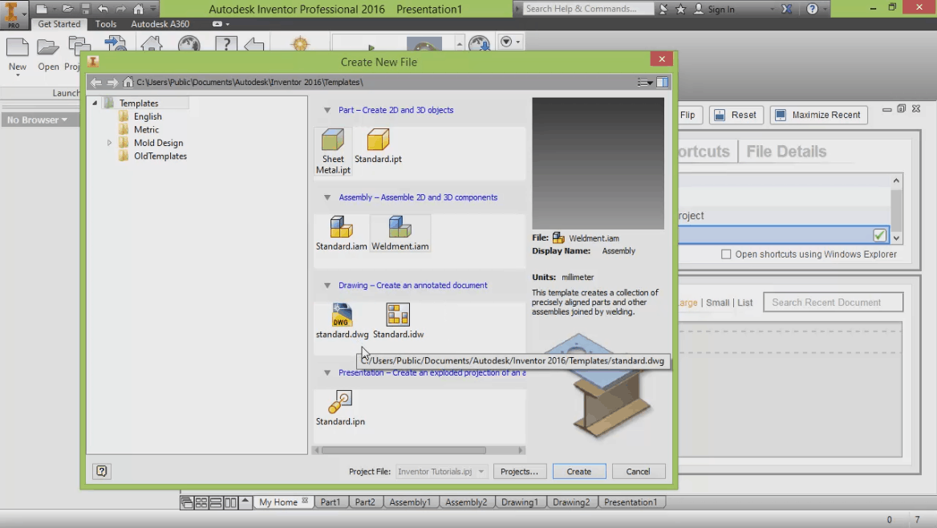Click the Cancel button
The width and height of the screenshot is (937, 528).
point(639,471)
